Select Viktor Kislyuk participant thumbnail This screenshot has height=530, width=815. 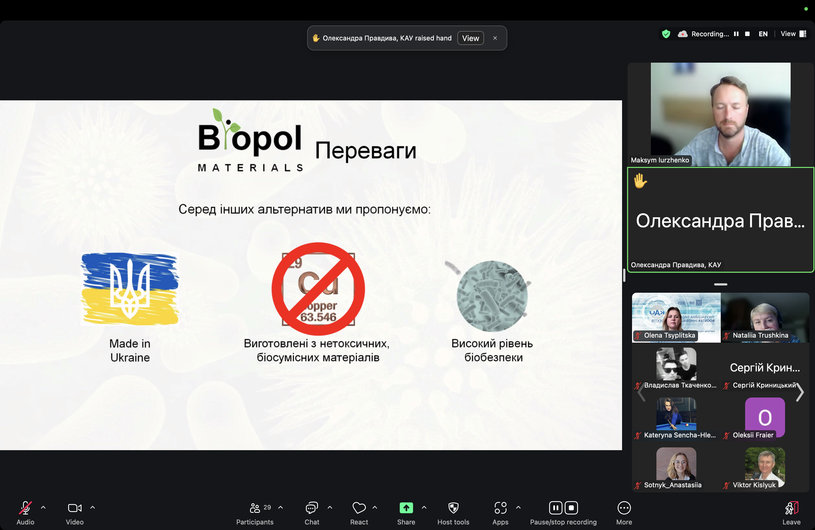coord(765,467)
